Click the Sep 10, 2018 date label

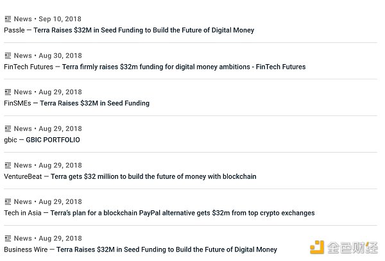(60, 19)
